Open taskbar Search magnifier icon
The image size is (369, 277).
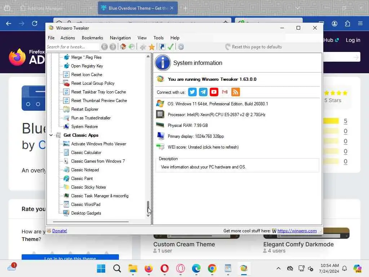(117, 268)
